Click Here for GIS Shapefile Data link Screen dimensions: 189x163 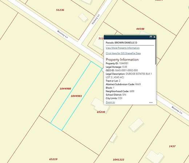click(x=123, y=53)
